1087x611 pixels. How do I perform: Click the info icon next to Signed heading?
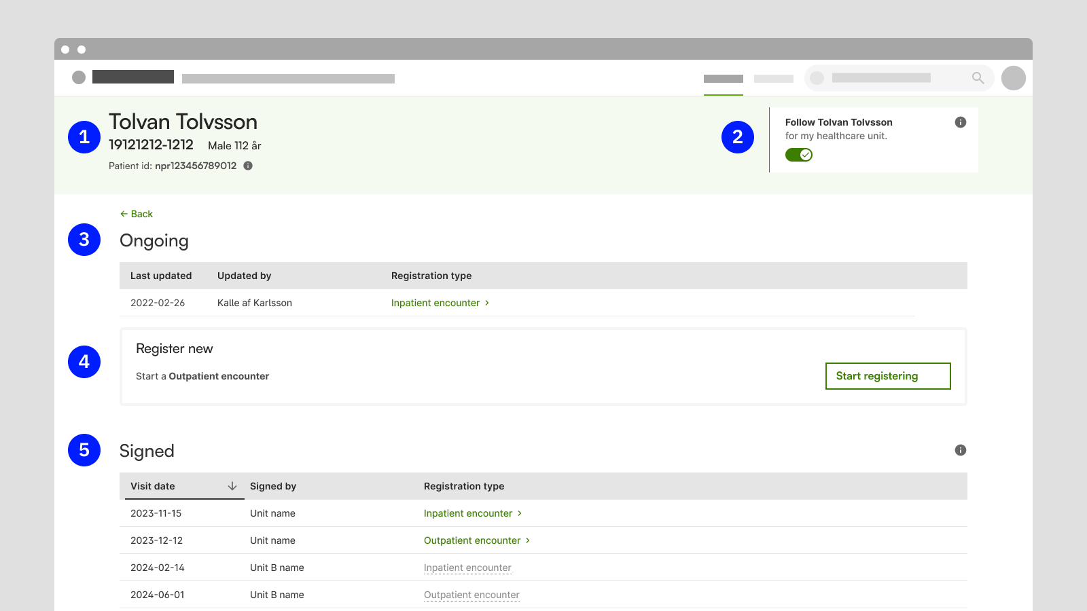961,450
